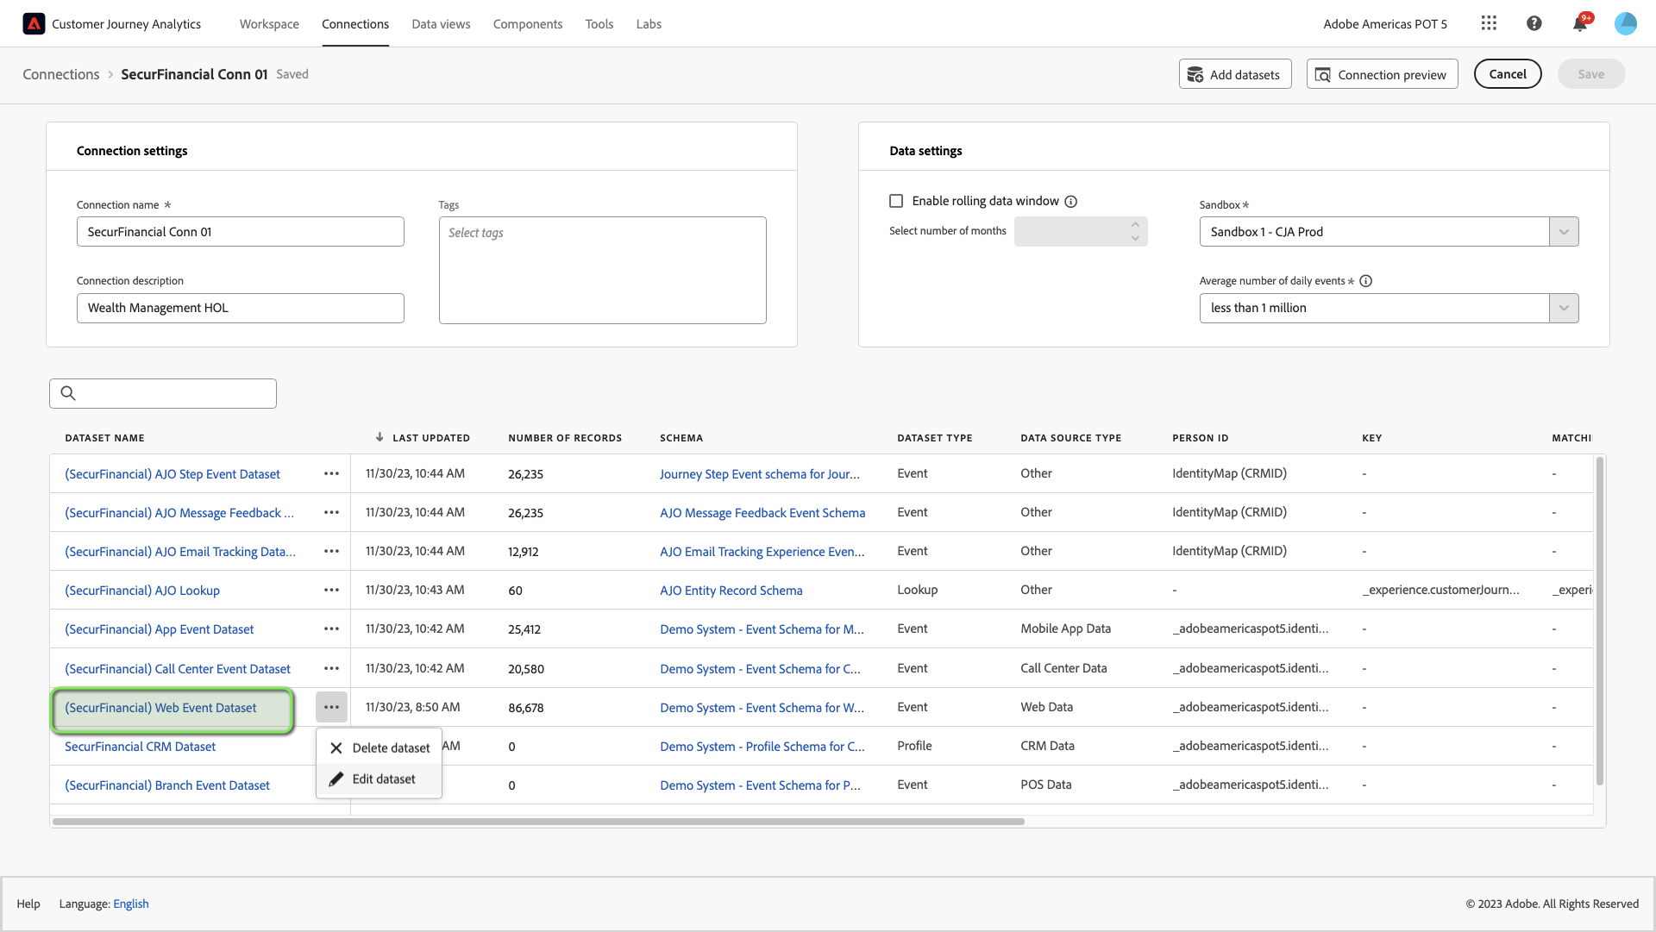The height and width of the screenshot is (932, 1656).
Task: Open the notifications bell icon
Action: tap(1580, 24)
